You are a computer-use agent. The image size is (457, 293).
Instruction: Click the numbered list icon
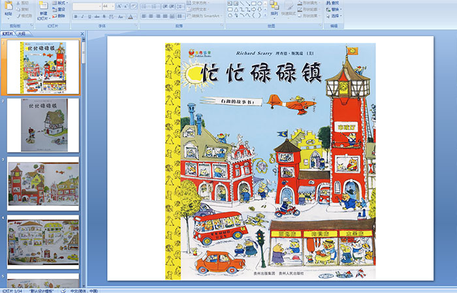click(x=155, y=7)
